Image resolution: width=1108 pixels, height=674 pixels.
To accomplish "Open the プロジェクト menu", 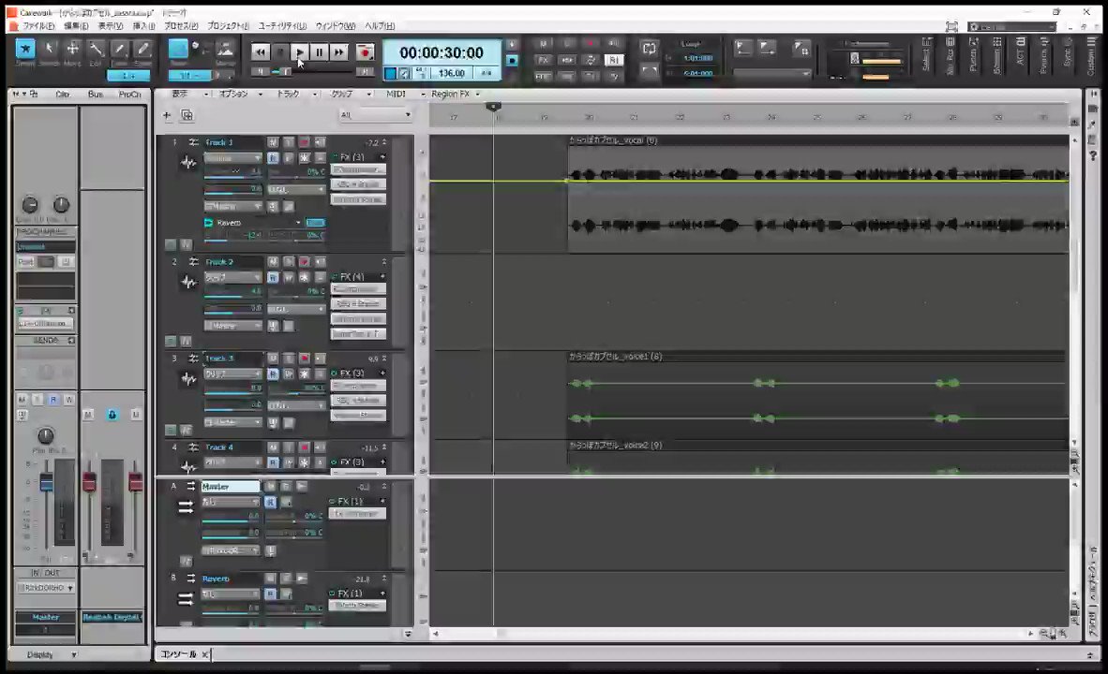I will pos(228,26).
